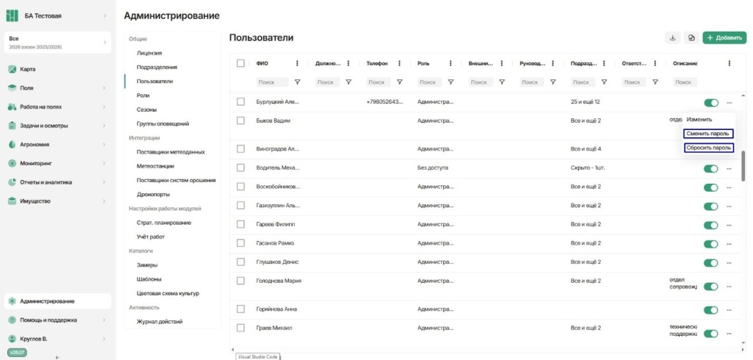Expand the Поля sidebar section chevron
Image resolution: width=753 pixels, height=360 pixels.
tap(104, 88)
